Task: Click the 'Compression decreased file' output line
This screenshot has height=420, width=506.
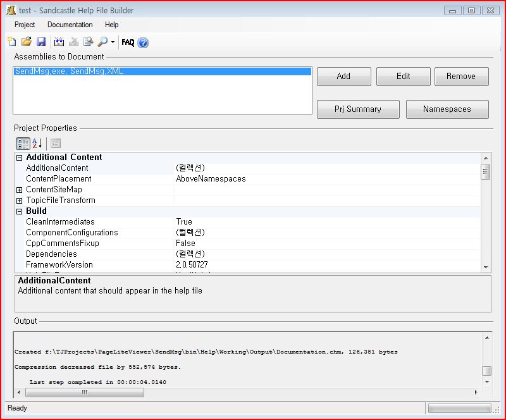Action: pos(97,367)
